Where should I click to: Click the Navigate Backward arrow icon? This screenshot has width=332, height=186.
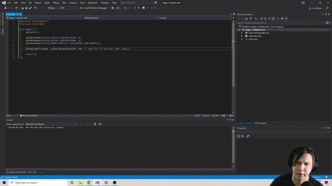click(6, 8)
